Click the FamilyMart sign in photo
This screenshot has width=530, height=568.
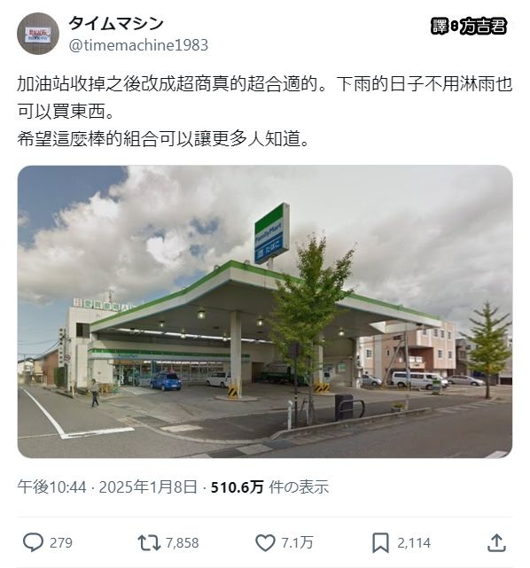[272, 234]
